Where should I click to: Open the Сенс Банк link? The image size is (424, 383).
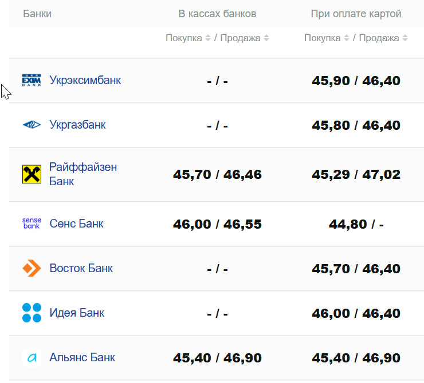pos(76,224)
